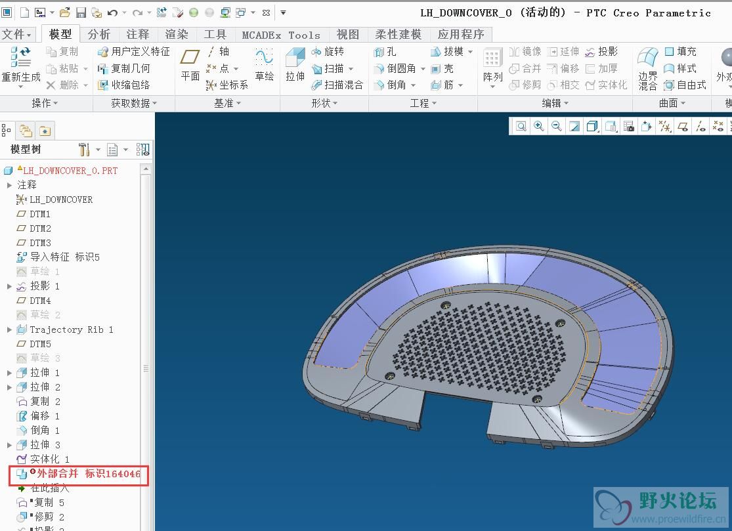
Task: Click the 拉伸 (Extrude) tool in the ribbon
Action: pos(295,66)
